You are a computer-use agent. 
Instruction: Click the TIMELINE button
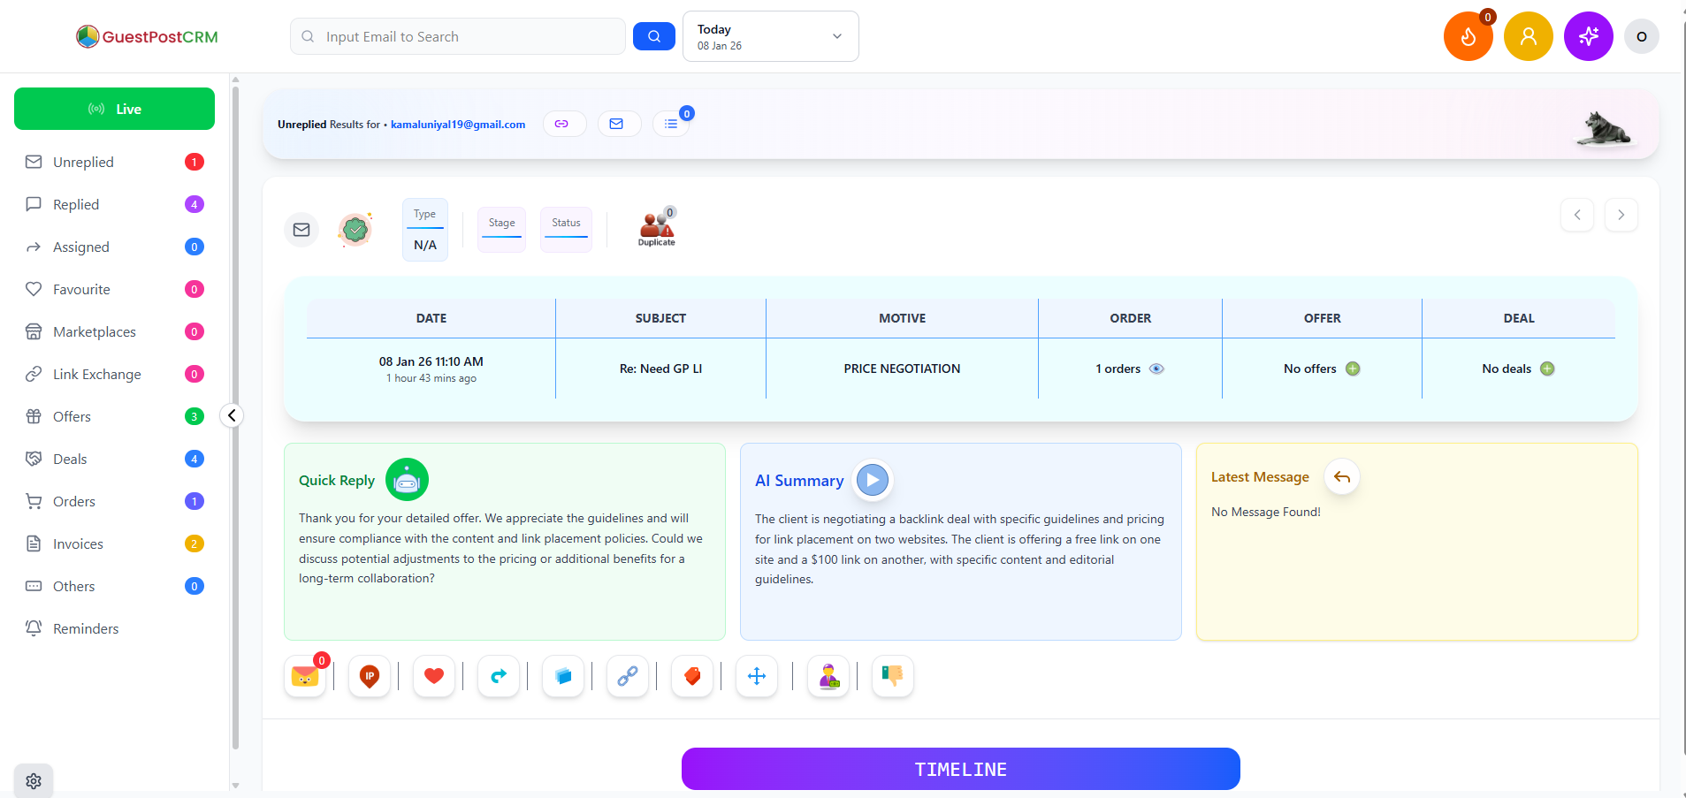pyautogui.click(x=960, y=769)
